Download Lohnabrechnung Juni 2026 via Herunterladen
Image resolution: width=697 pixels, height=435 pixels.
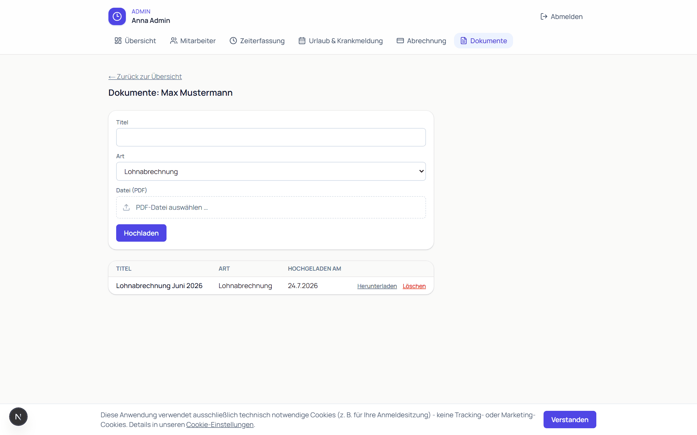tap(377, 286)
